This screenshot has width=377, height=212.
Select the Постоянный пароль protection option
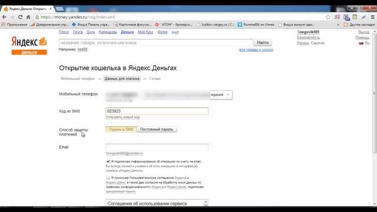(x=157, y=130)
